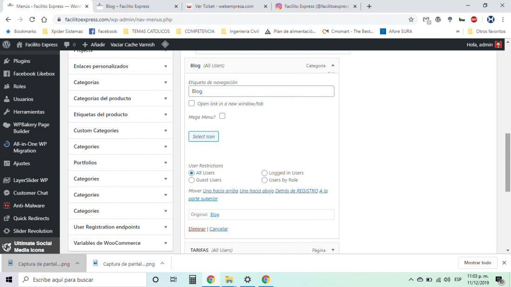Expand the Enlaces personalizados panel
The width and height of the screenshot is (511, 287).
point(121,66)
